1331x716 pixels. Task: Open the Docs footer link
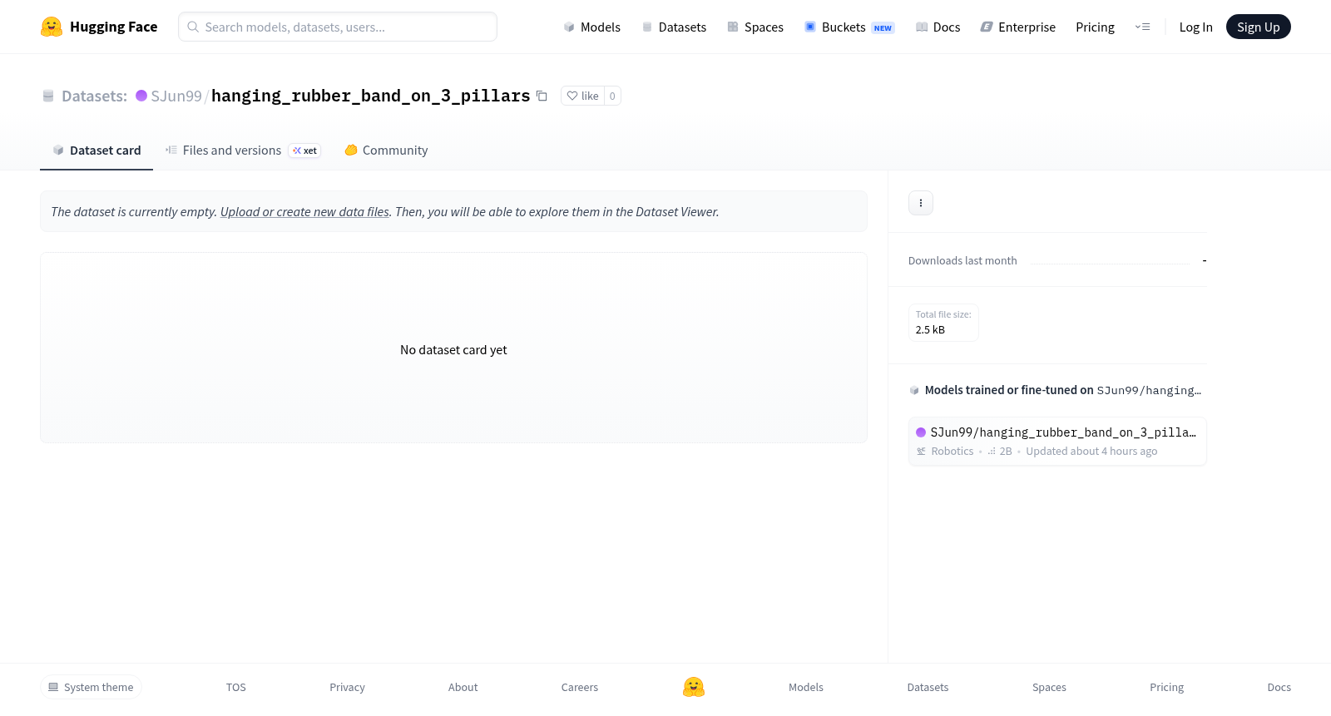1279,687
